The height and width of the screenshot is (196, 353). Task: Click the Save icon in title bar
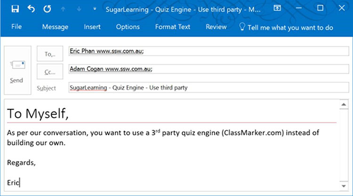[x=16, y=8]
